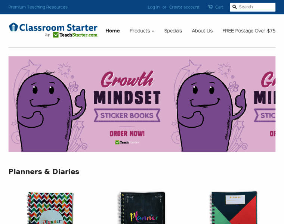Screen dimensions: 284x224
Task: Open the About Us page
Action: click(x=202, y=31)
